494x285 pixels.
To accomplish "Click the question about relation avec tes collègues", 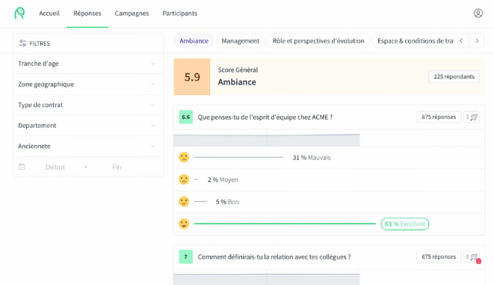I will click(274, 257).
